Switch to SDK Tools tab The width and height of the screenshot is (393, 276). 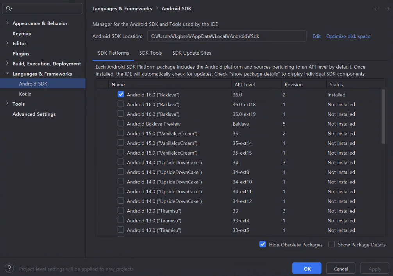coord(151,53)
